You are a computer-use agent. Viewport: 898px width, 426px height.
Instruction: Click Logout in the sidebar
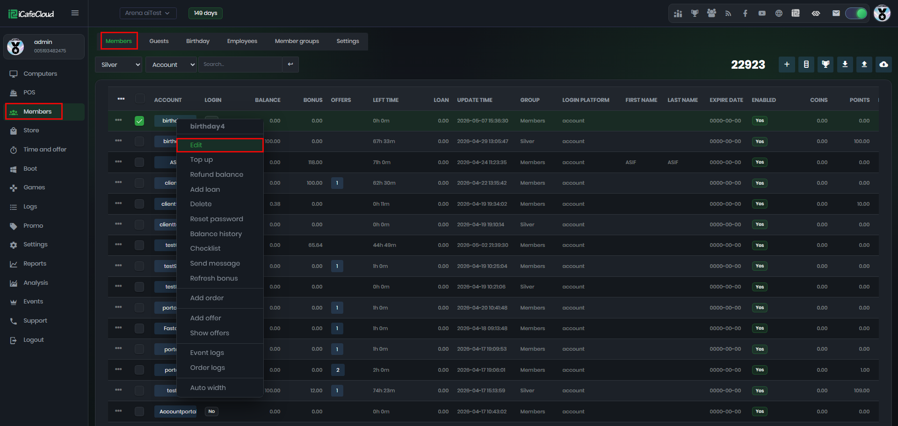33,340
